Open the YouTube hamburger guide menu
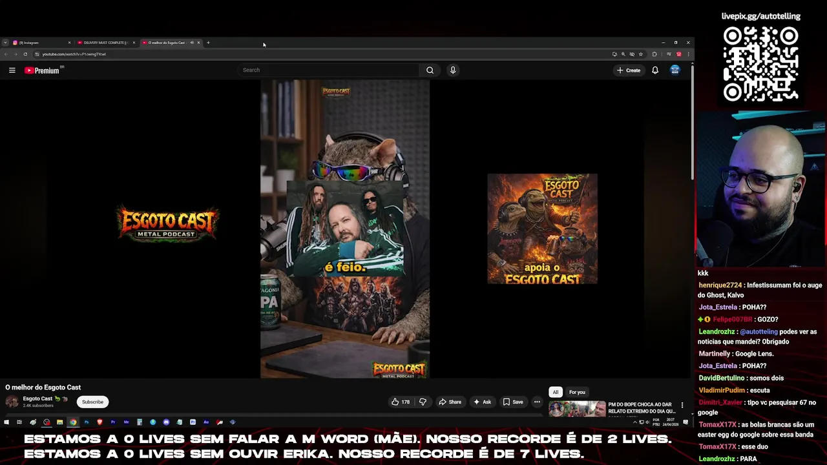This screenshot has width=827, height=465. tap(12, 70)
